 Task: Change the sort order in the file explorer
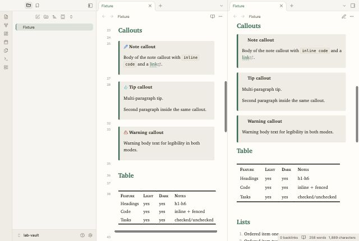coord(54,17)
